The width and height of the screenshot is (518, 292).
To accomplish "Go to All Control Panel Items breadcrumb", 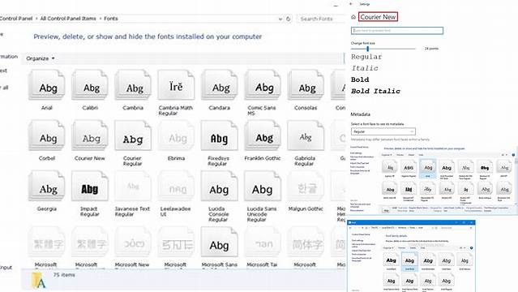I will tap(68, 19).
